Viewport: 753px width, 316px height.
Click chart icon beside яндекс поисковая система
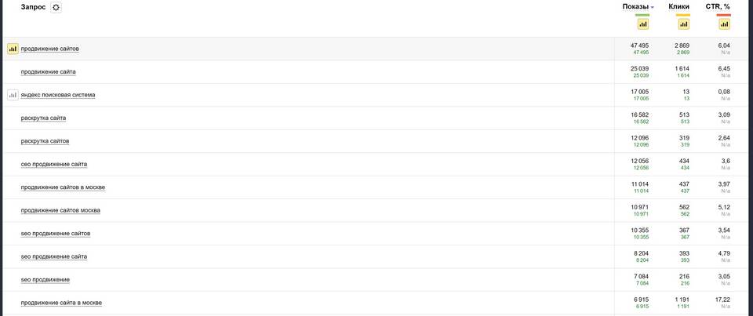[13, 95]
